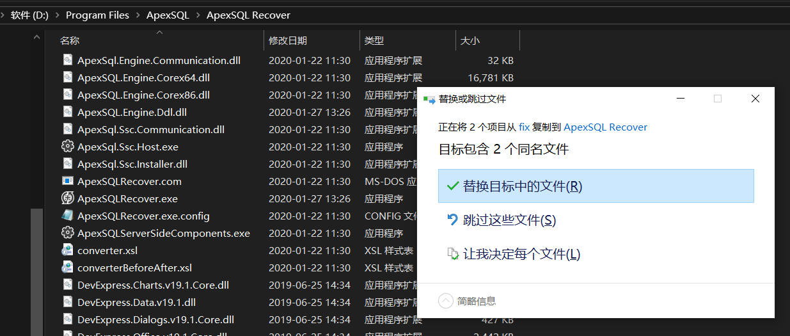Viewport: 790px width, 336px height.
Task: Click the ApexSQLRecover.exe.config file icon
Action: tap(67, 216)
